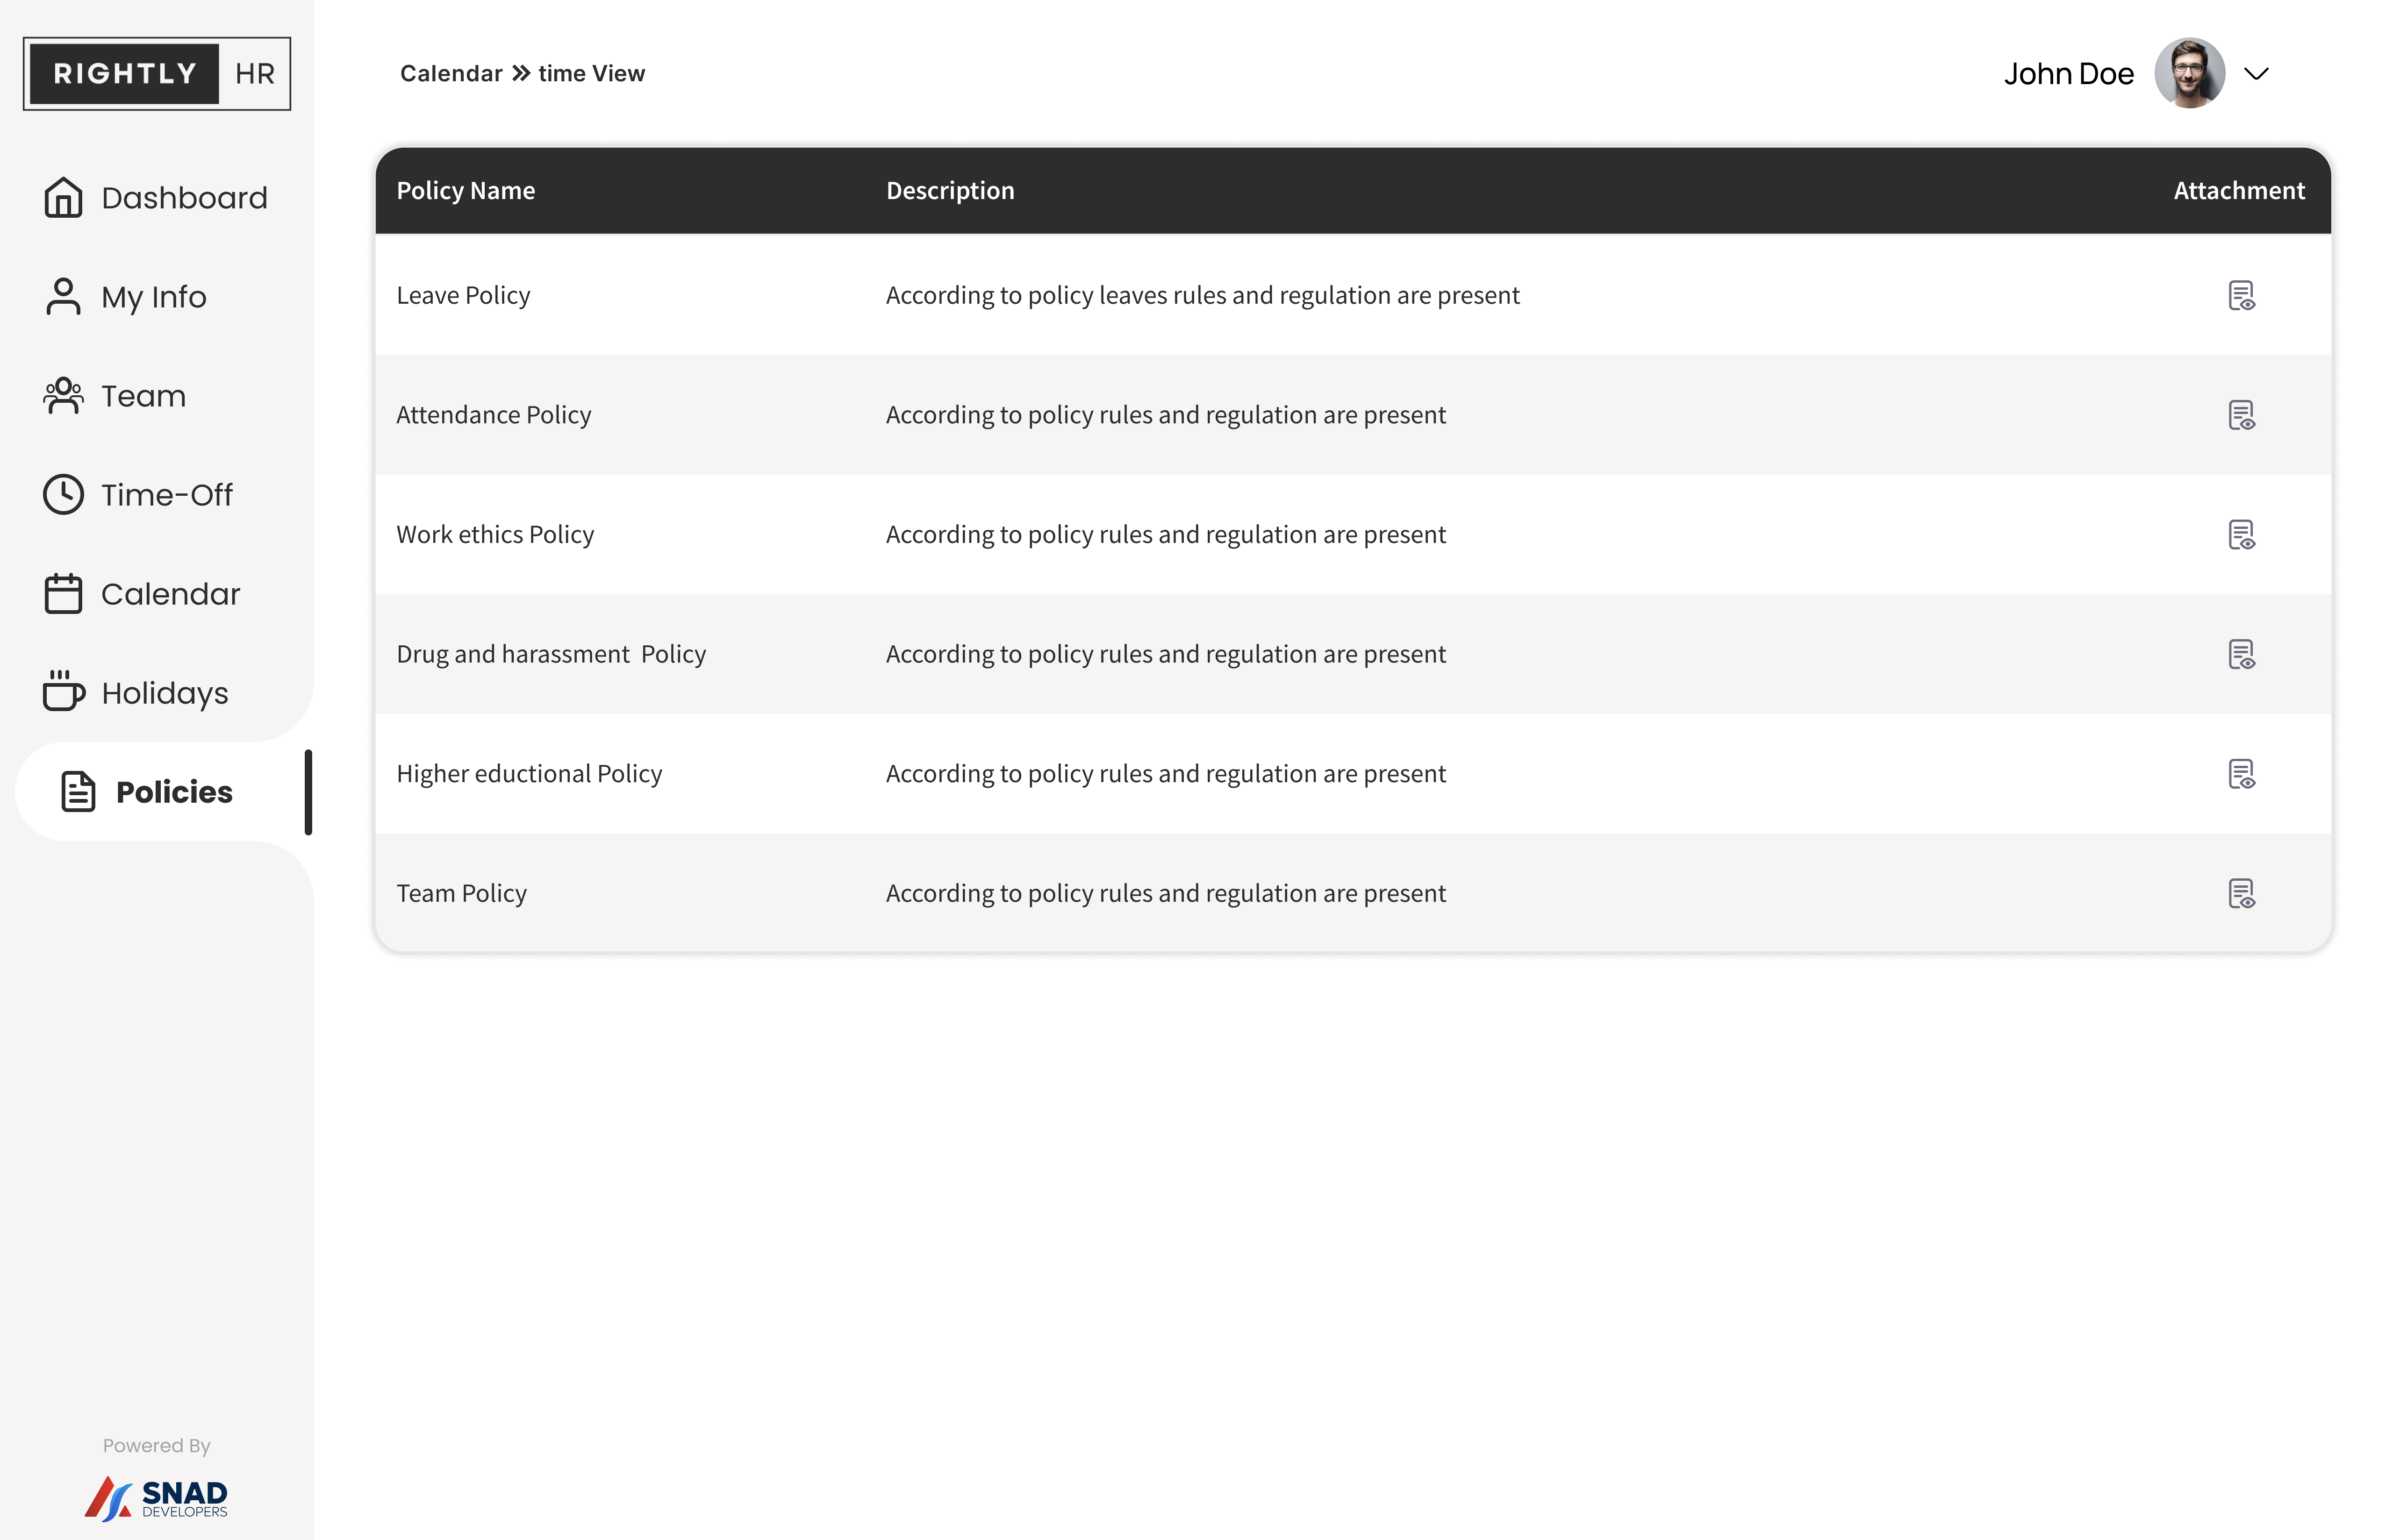Click Attendance Policy row description text
Viewport: 2393px width, 1540px height.
click(x=1165, y=414)
